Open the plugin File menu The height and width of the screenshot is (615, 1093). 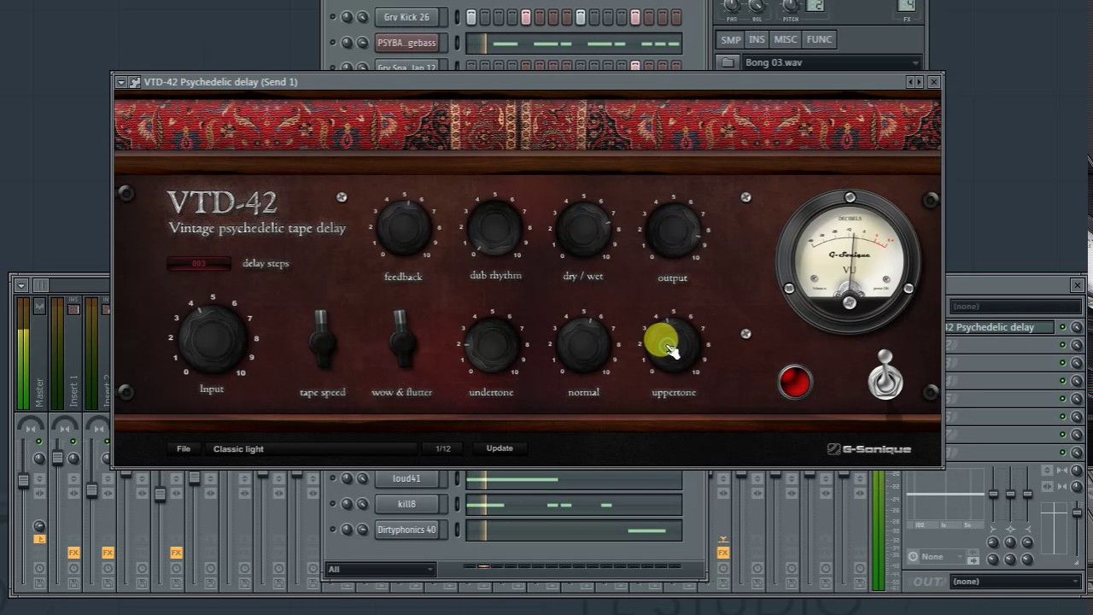click(x=184, y=448)
